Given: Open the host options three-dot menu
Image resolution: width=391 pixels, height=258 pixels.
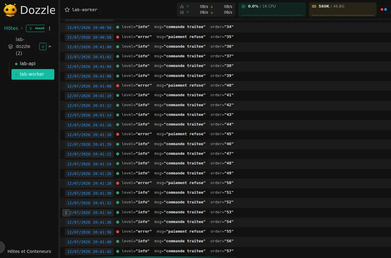Looking at the screenshot, I should pyautogui.click(x=50, y=28).
